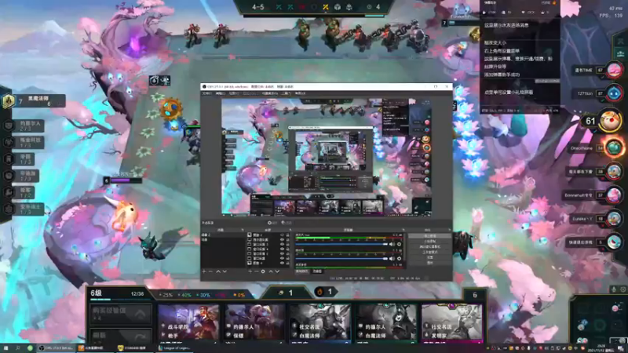Select the tactician avatar with 61 health
Image resolution: width=628 pixels, height=353 pixels.
[x=611, y=122]
